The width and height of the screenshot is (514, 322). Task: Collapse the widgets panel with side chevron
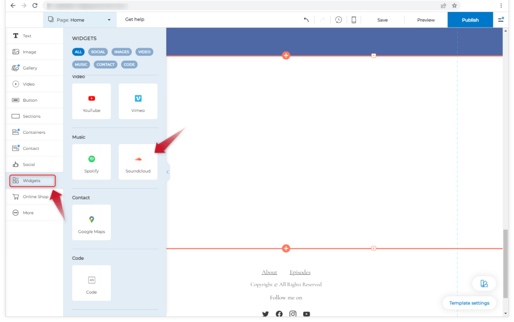[168, 172]
